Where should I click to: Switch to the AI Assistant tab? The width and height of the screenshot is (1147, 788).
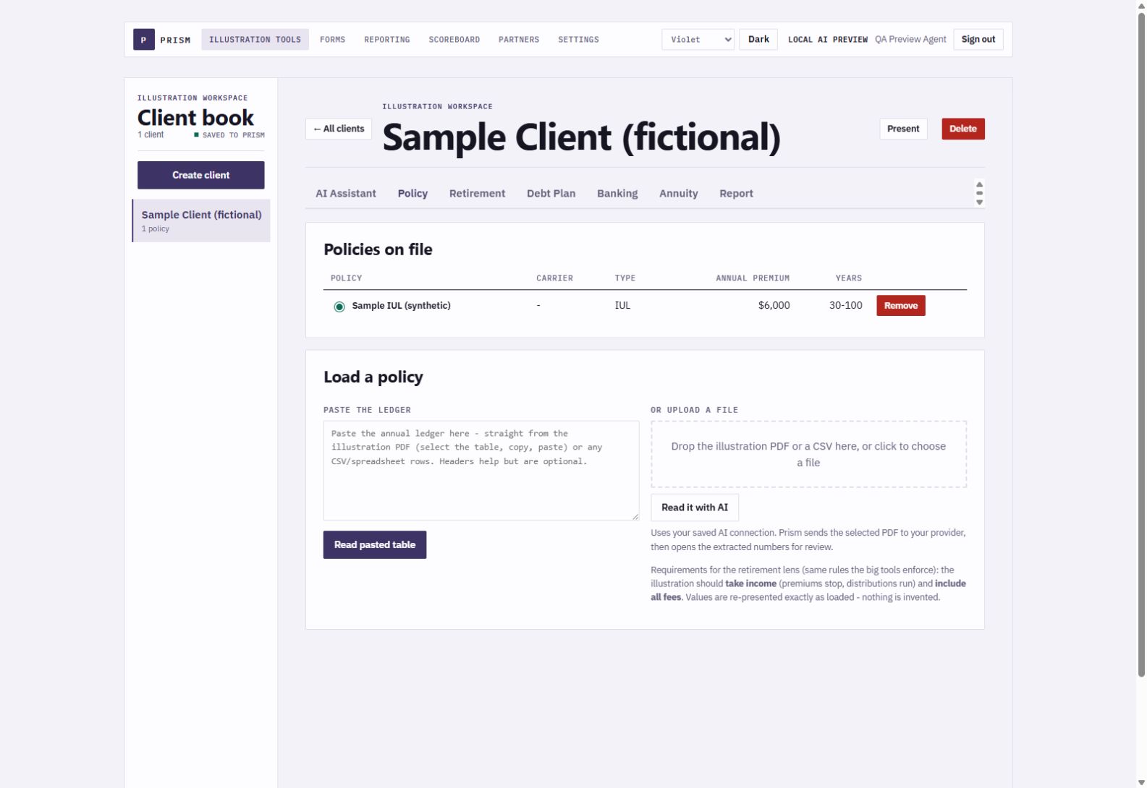(x=345, y=194)
